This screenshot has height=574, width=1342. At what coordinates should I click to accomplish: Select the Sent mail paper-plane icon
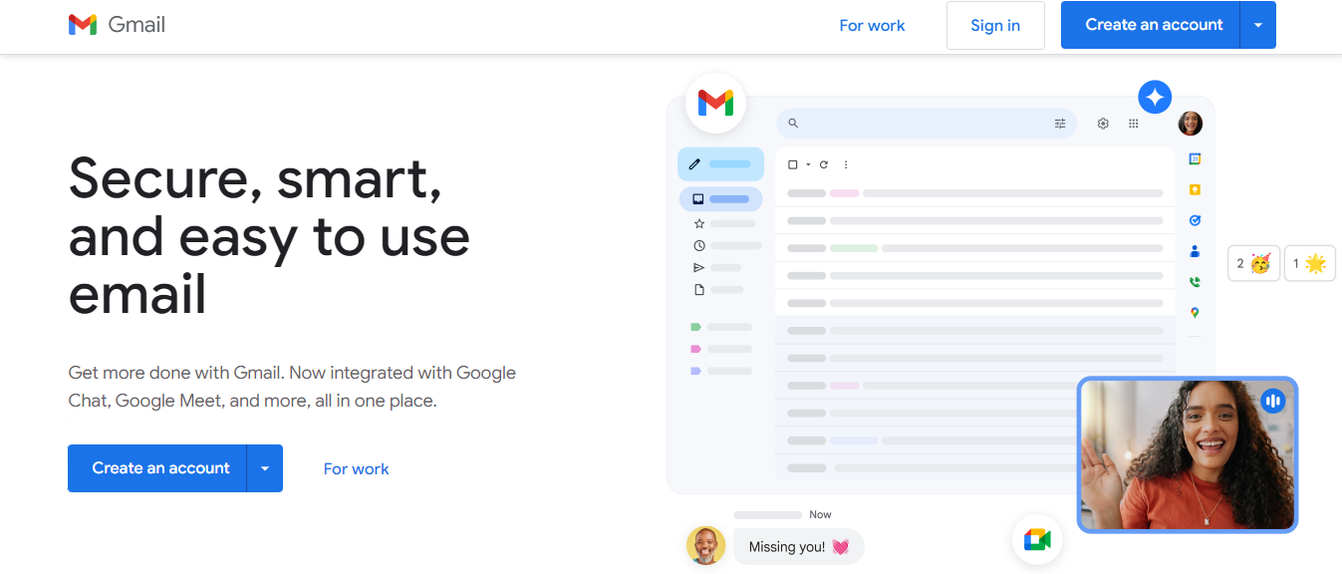coord(700,267)
